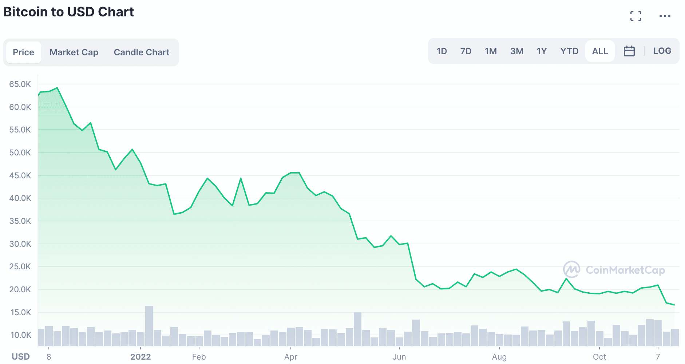Click the 2022 label on the time axis
Image resolution: width=685 pixels, height=364 pixels.
pos(140,357)
